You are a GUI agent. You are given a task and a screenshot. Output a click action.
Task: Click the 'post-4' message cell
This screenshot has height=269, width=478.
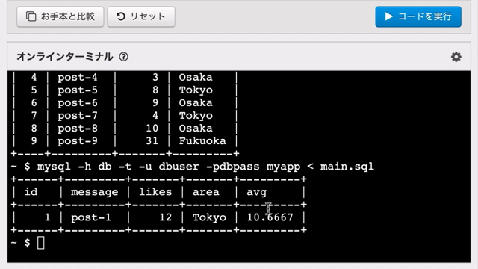tap(78, 77)
